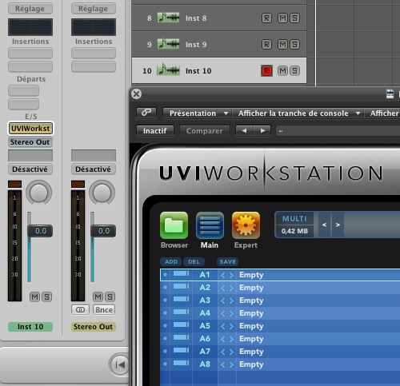Click Réglage button on Inst 10 strip
Screen dimensions: 400x386
coord(30,9)
